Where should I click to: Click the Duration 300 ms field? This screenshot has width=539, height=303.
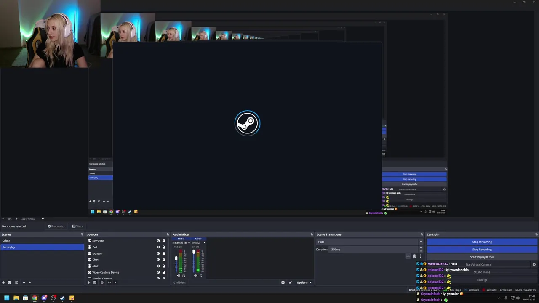click(x=374, y=250)
